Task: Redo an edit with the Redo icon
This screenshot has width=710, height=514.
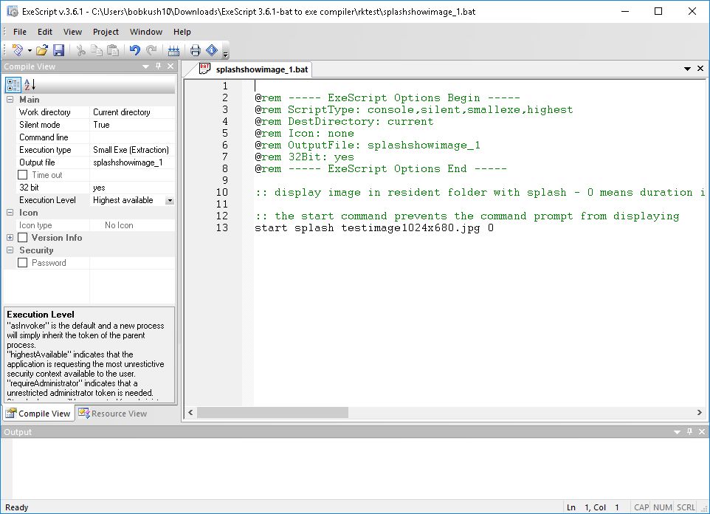Action: click(x=151, y=49)
